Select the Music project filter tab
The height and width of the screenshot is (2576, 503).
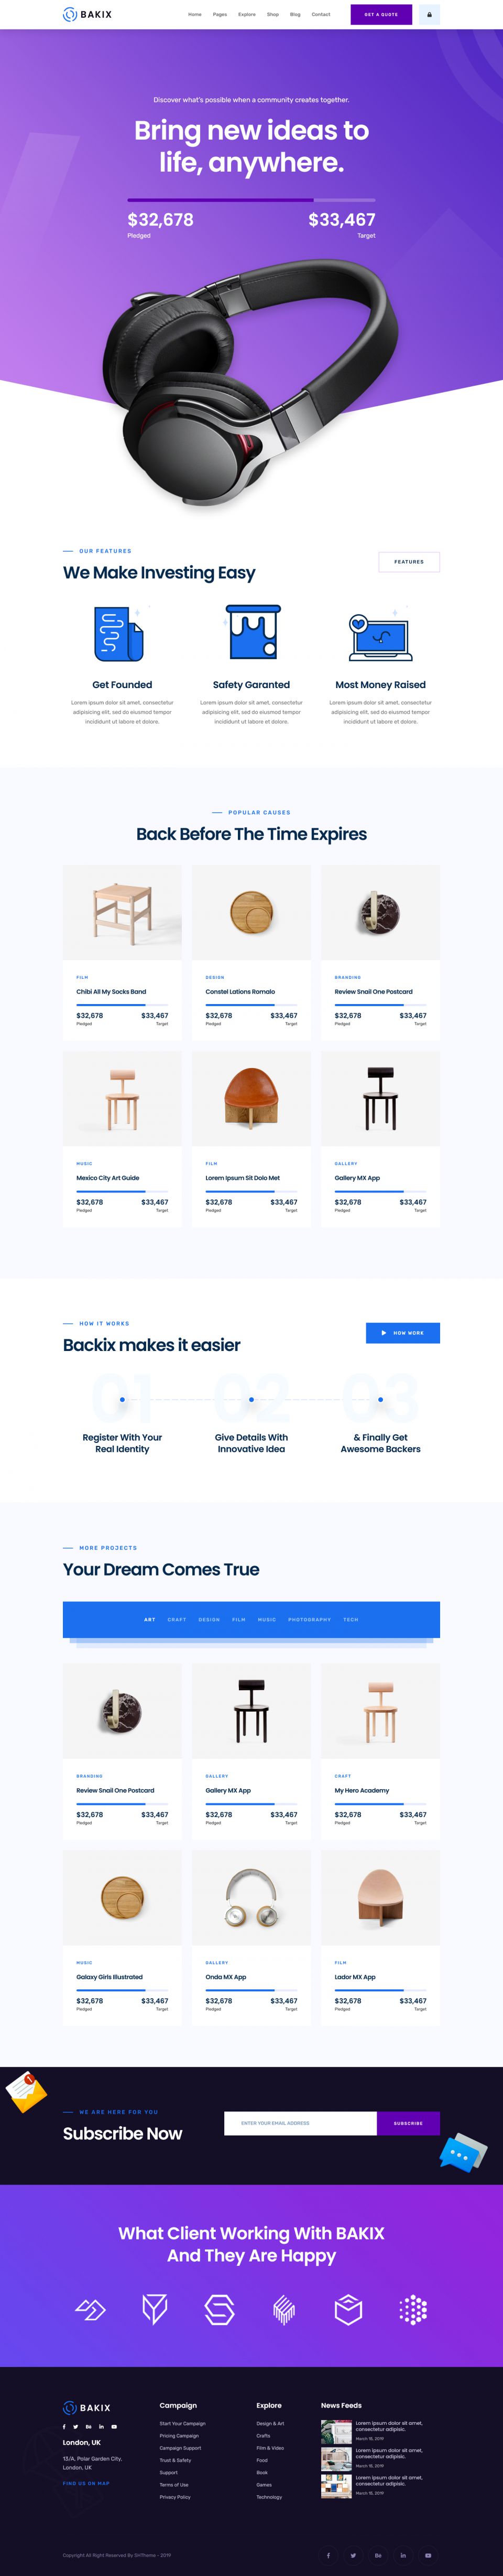[267, 1619]
